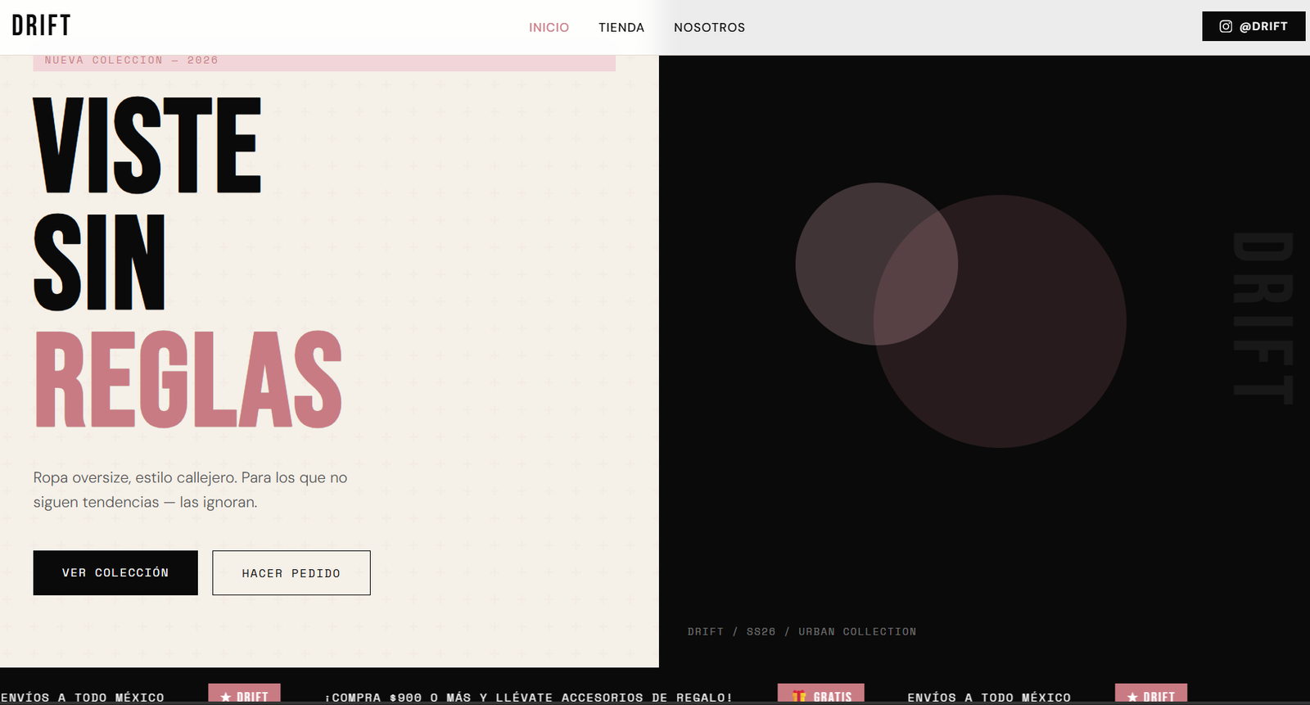Open the VER COLECCIÓN button
Viewport: 1310px width, 705px height.
point(115,572)
